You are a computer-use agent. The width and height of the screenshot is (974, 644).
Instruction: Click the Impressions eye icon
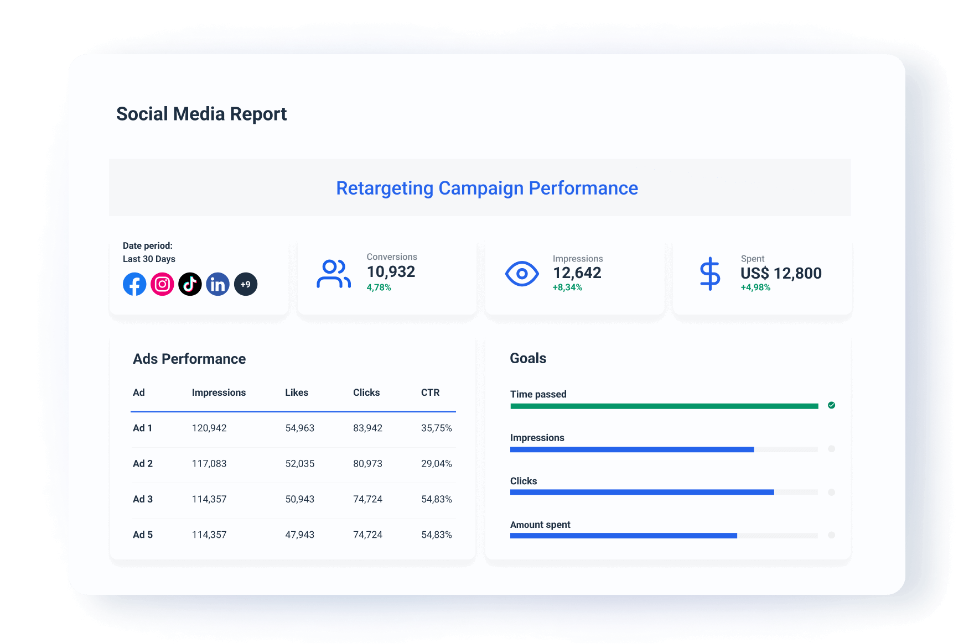pos(522,273)
